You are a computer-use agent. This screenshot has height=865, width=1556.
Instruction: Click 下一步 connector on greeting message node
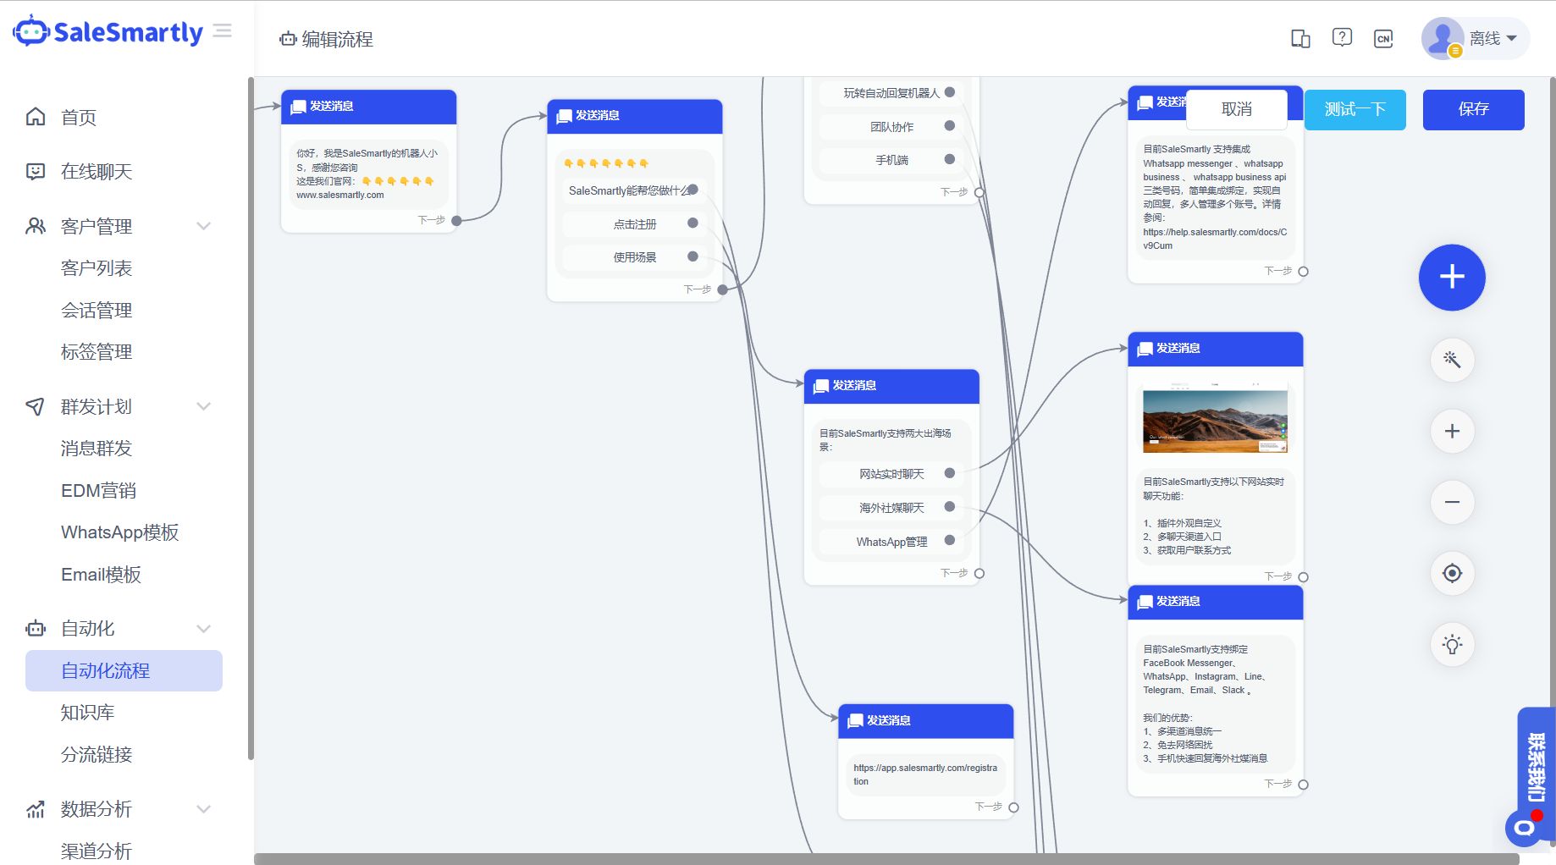pos(456,220)
